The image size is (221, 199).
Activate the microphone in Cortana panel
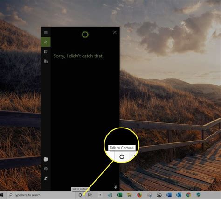(x=116, y=187)
